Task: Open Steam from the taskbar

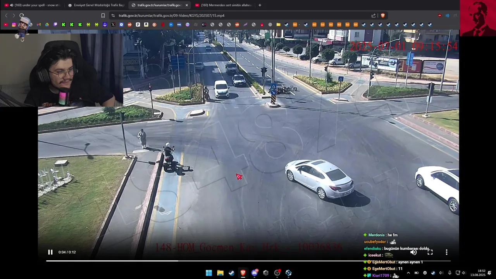Action: [231, 273]
